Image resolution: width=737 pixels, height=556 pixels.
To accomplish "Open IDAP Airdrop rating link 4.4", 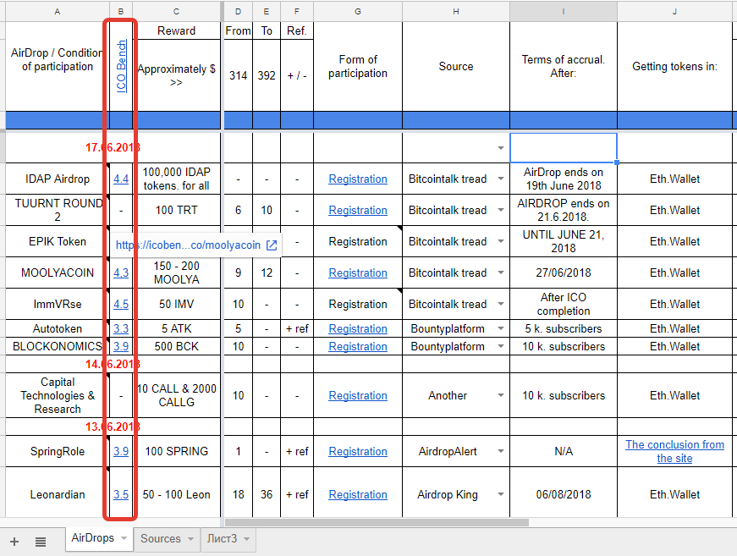I will [x=121, y=179].
